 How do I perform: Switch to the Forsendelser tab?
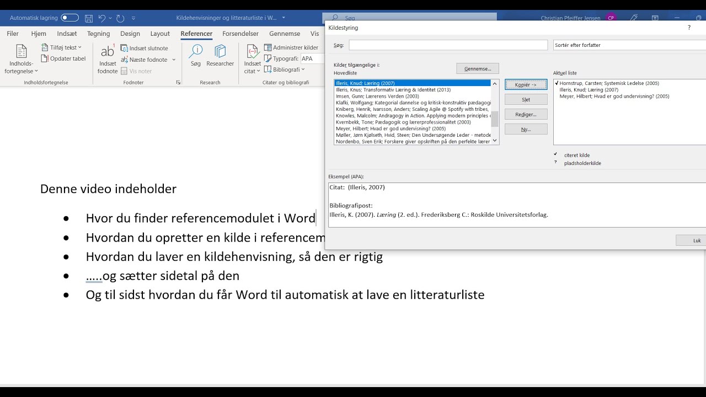[240, 34]
